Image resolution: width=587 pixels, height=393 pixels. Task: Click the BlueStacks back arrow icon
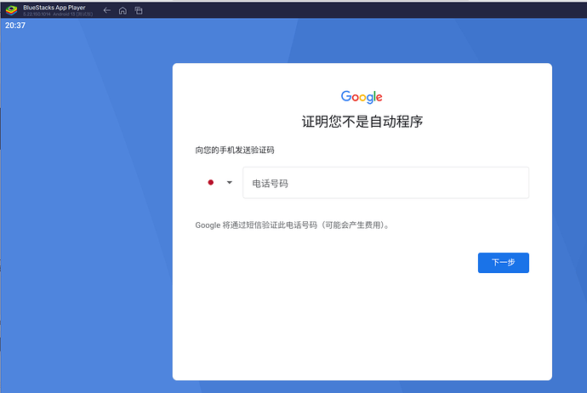pyautogui.click(x=107, y=10)
